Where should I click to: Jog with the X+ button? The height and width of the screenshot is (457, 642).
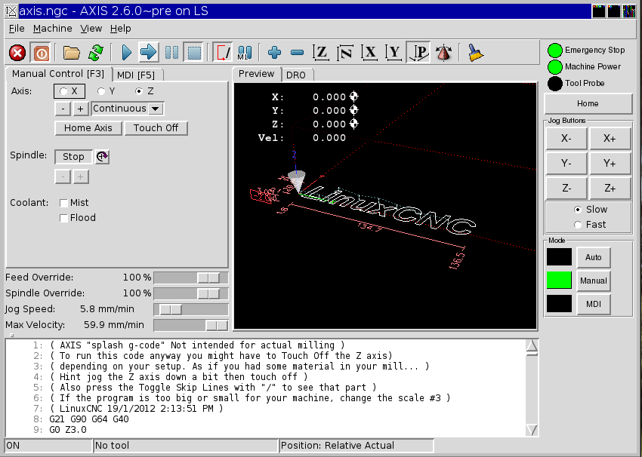(610, 139)
